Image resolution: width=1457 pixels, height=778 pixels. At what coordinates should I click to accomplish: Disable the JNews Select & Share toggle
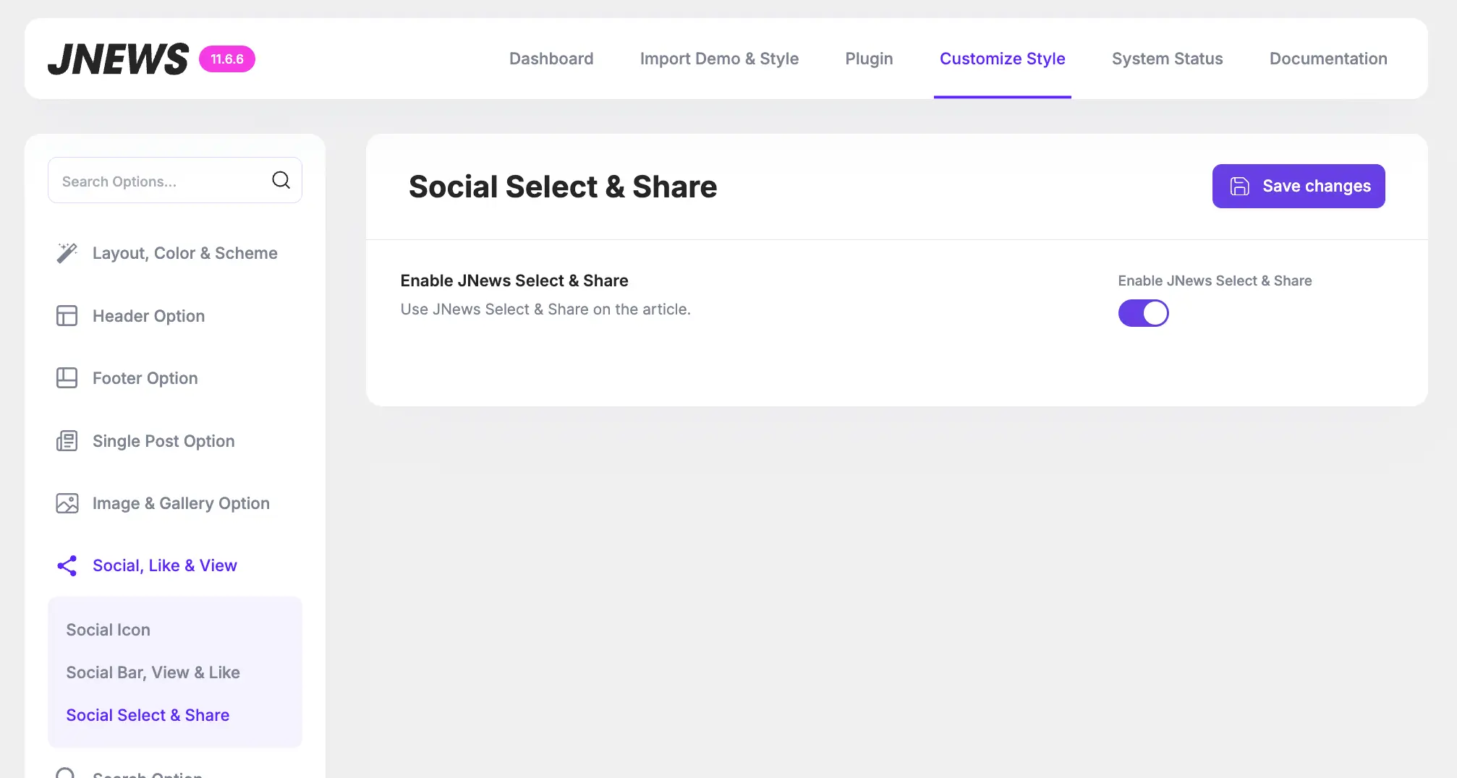[1143, 313]
